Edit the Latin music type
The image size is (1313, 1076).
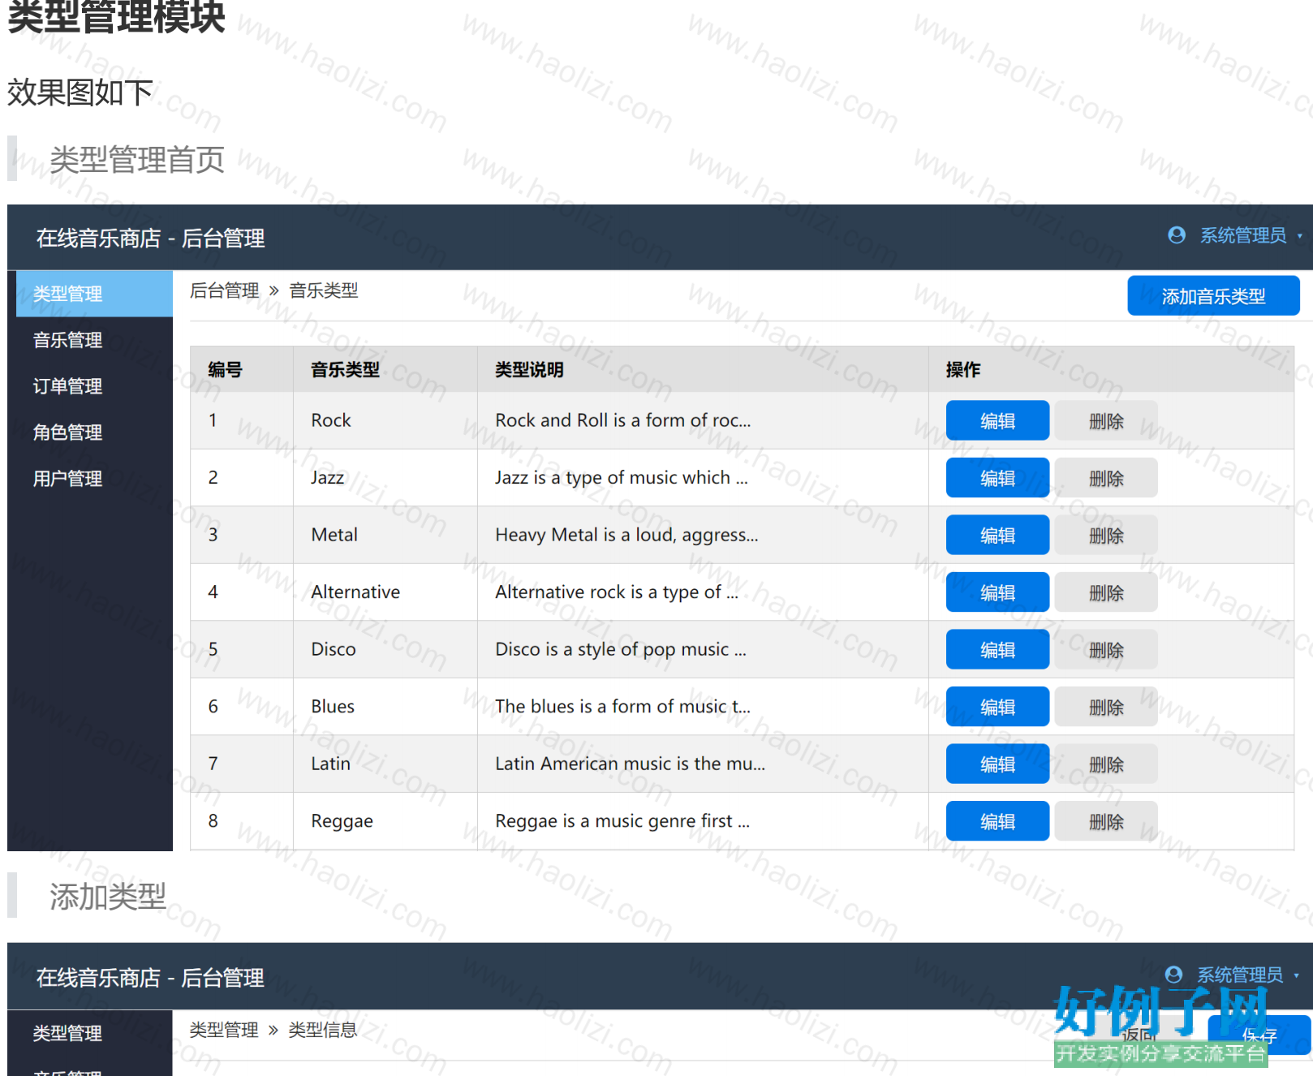pyautogui.click(x=997, y=764)
